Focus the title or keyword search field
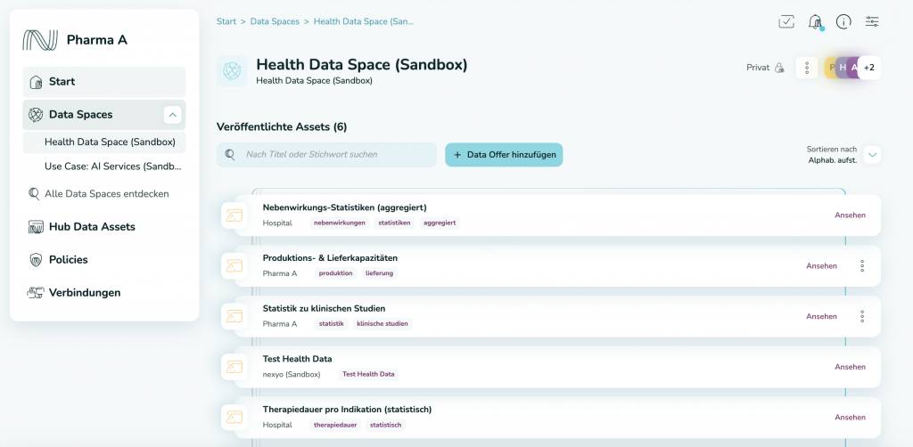Viewport: 913px width, 447px height. 326,155
